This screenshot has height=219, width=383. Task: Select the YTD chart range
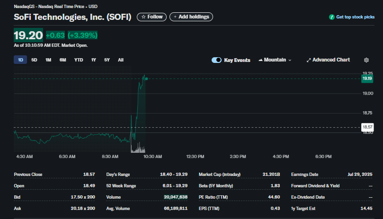(x=79, y=60)
